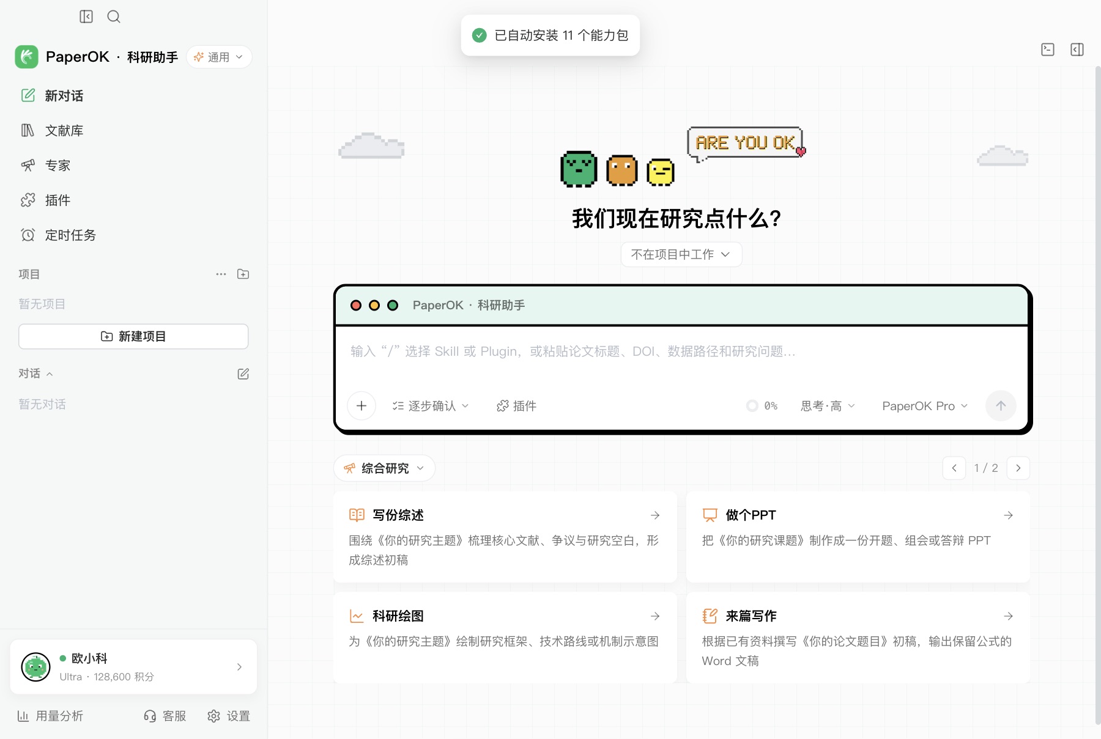Click Ultra · 128,600 积分 text
This screenshot has width=1101, height=739.
click(x=106, y=677)
